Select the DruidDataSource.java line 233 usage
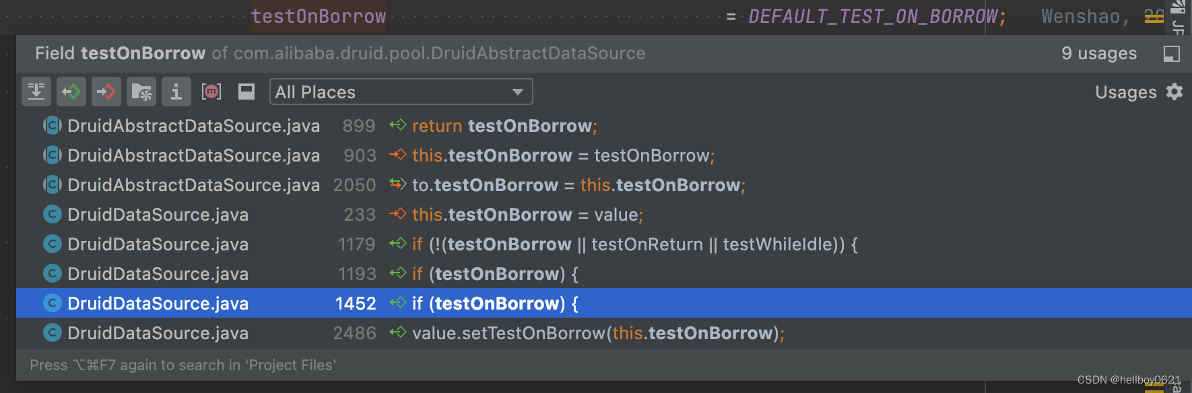1192x393 pixels. point(604,215)
